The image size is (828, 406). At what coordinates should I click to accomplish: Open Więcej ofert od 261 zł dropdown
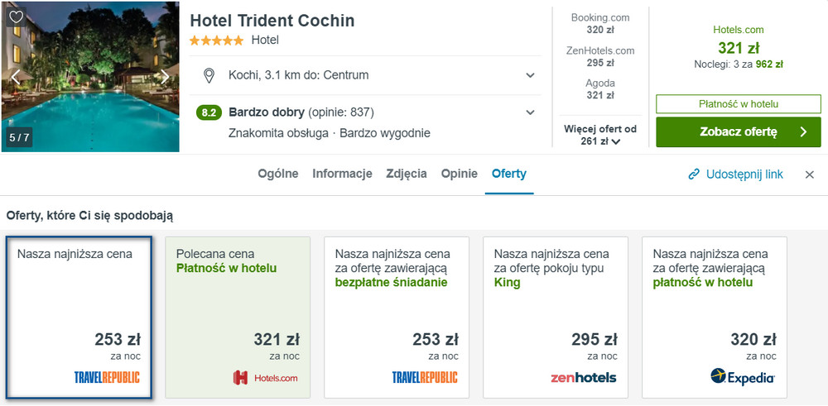pyautogui.click(x=600, y=136)
